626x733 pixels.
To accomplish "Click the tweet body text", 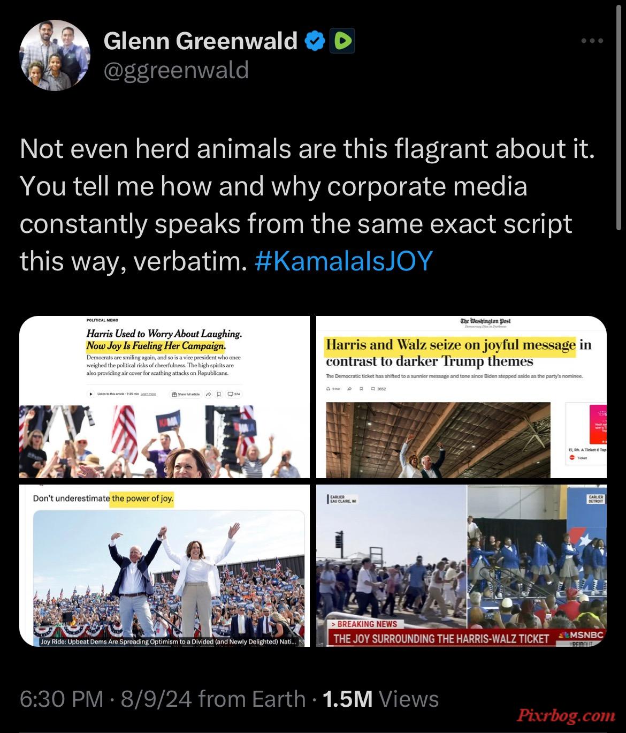I will [x=307, y=205].
